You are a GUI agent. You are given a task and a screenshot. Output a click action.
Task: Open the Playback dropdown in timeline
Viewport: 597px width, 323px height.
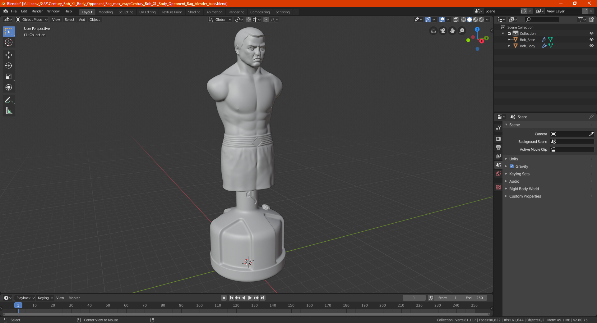[x=25, y=298]
